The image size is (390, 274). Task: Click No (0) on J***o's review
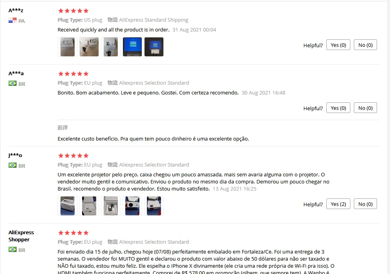point(365,204)
